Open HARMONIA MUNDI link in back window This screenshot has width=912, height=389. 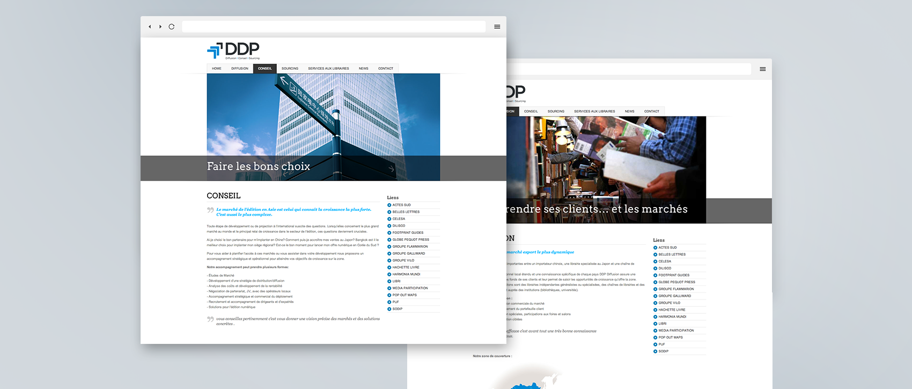click(673, 317)
